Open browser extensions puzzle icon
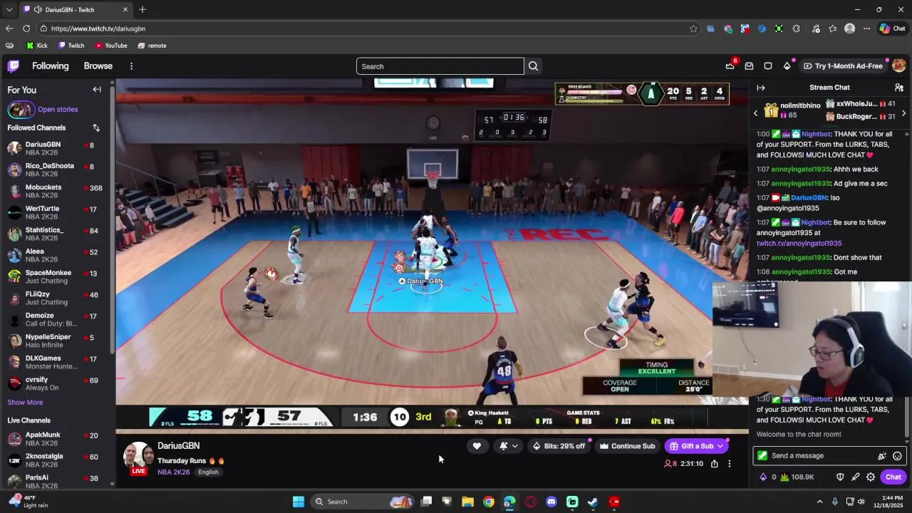The height and width of the screenshot is (513, 912). [796, 28]
